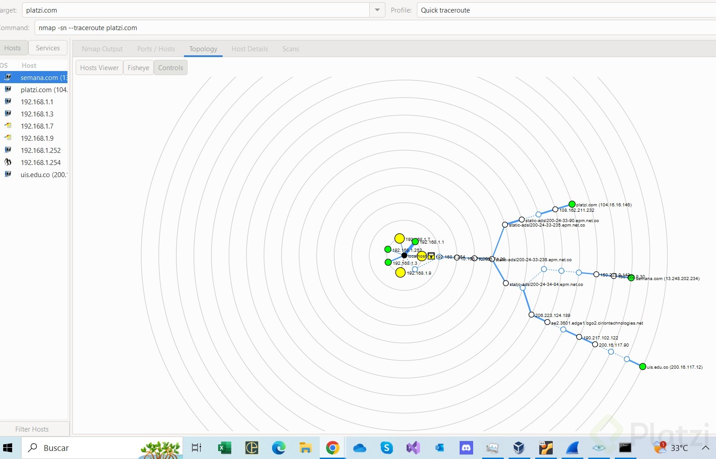Image resolution: width=716 pixels, height=459 pixels.
Task: Open the Ports / Hosts tab
Action: 156,49
